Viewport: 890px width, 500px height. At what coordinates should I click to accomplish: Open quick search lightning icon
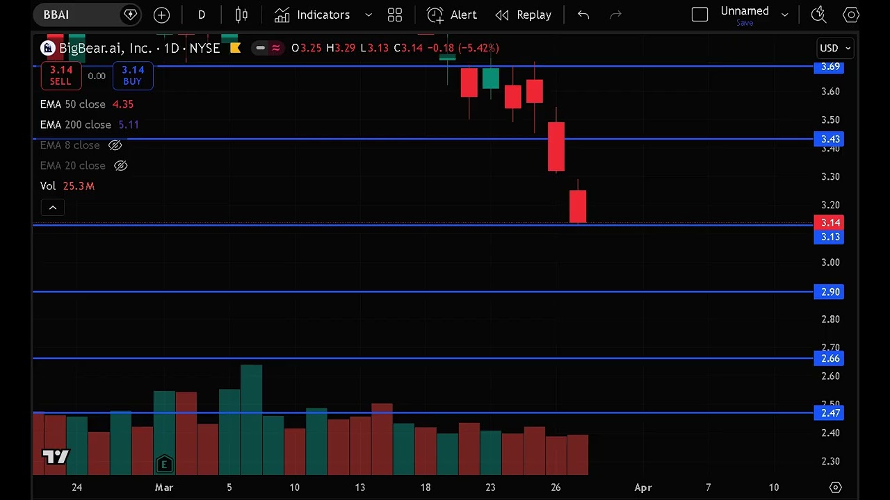(x=819, y=15)
